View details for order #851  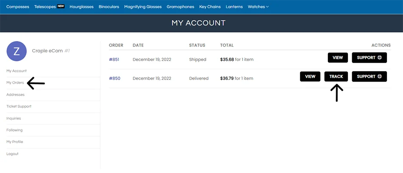(x=338, y=58)
